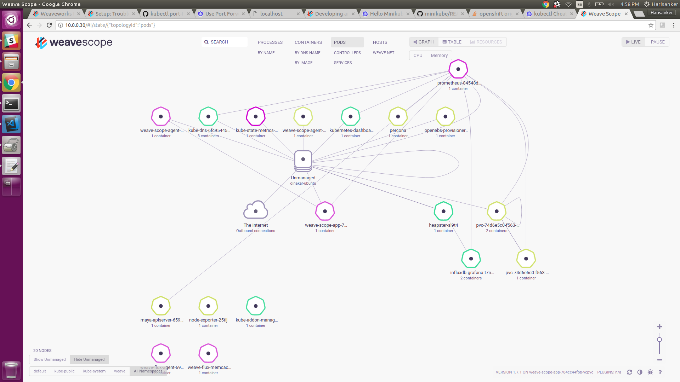Click the weavescope logo
The image size is (680, 382).
[x=74, y=43]
